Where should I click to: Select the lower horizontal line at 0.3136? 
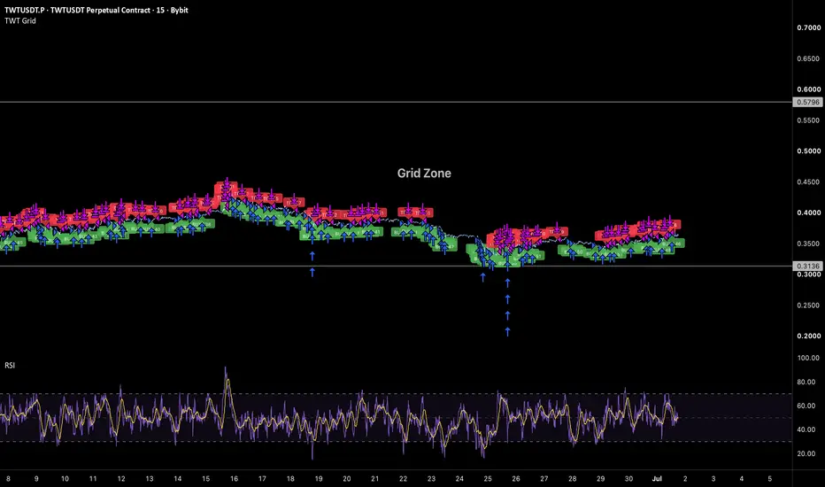tap(396, 267)
